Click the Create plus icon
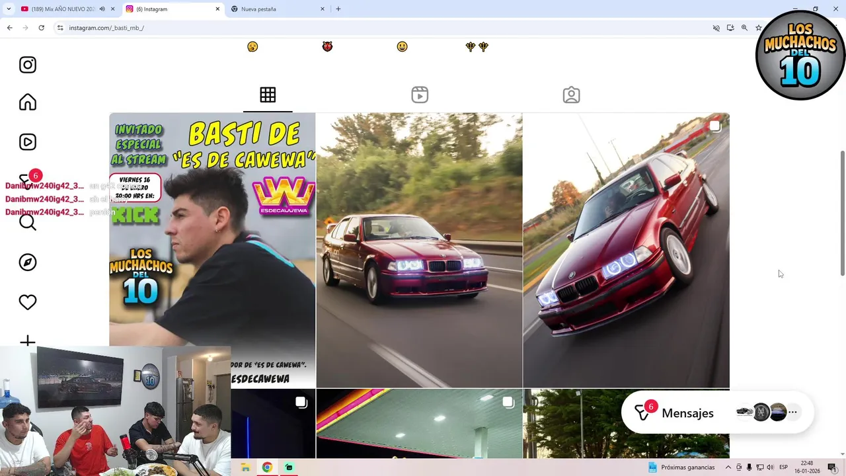The image size is (846, 476). pos(28,341)
